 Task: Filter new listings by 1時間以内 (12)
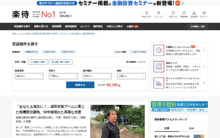(x=31, y=52)
